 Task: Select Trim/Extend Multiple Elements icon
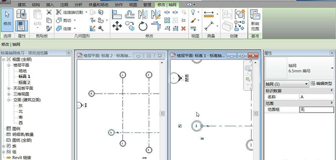[175, 28]
